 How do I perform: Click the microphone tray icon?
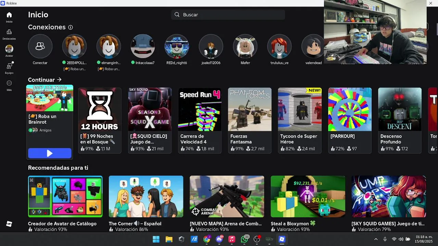[x=385, y=239]
